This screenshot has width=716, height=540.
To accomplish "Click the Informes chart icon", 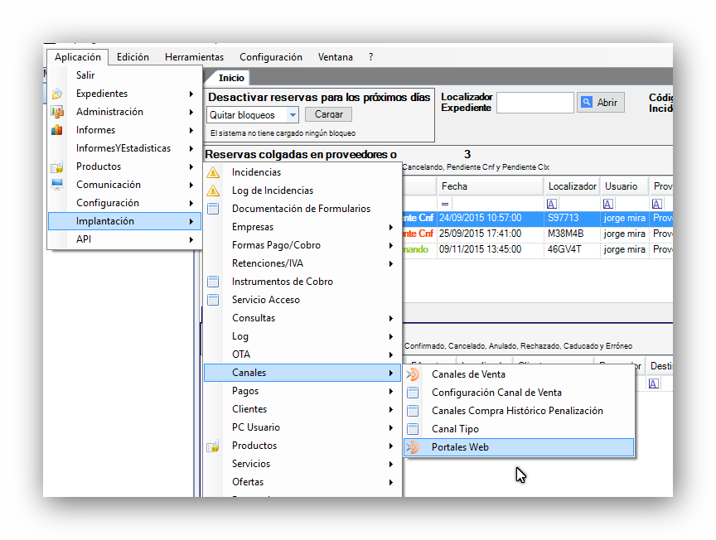I will 57,130.
